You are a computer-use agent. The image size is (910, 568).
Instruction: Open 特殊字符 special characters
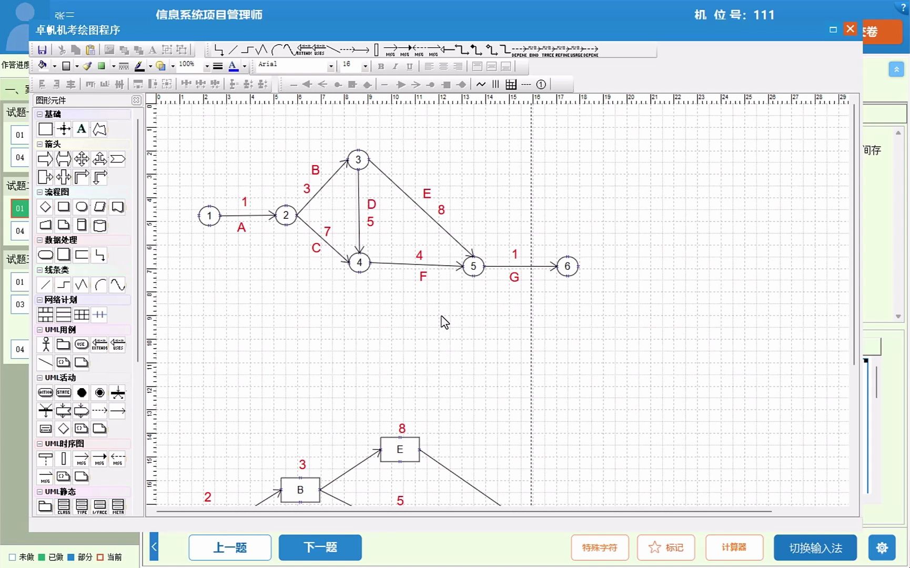[600, 547]
